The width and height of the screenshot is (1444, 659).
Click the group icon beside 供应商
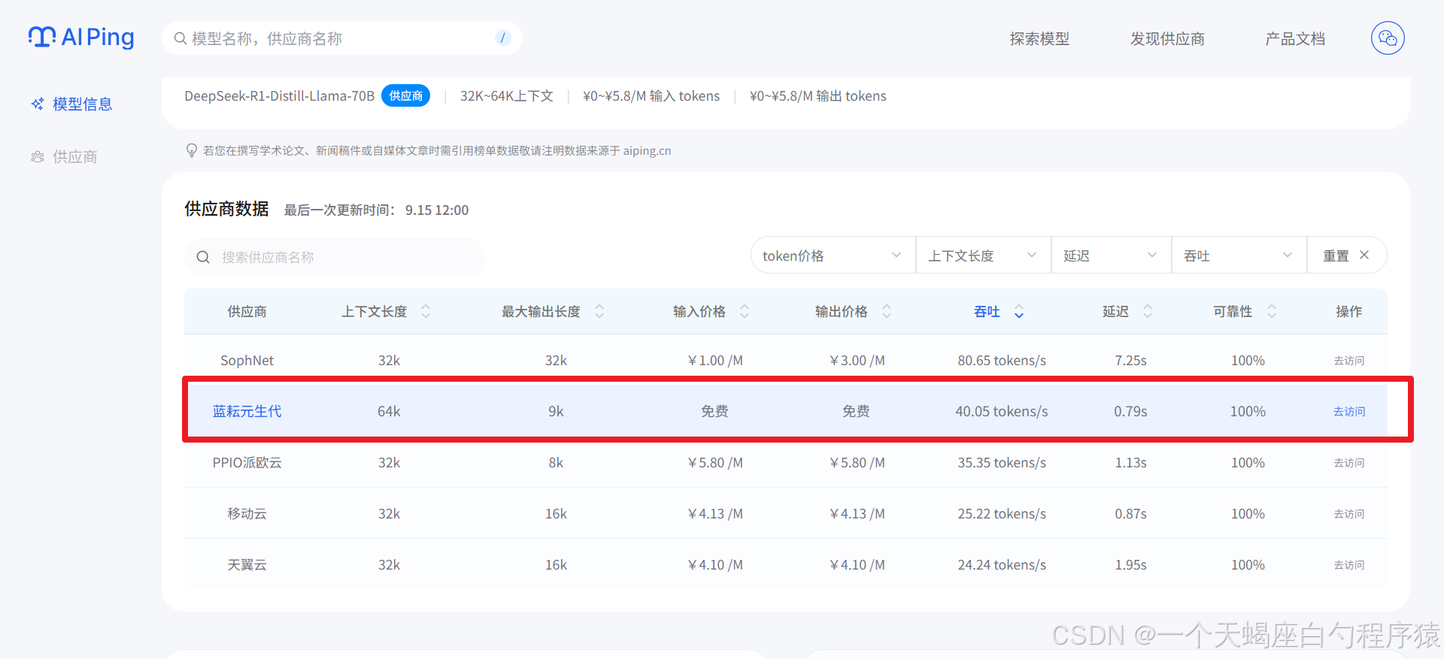38,156
